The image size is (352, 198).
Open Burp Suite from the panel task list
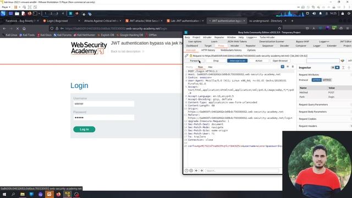(70, 13)
